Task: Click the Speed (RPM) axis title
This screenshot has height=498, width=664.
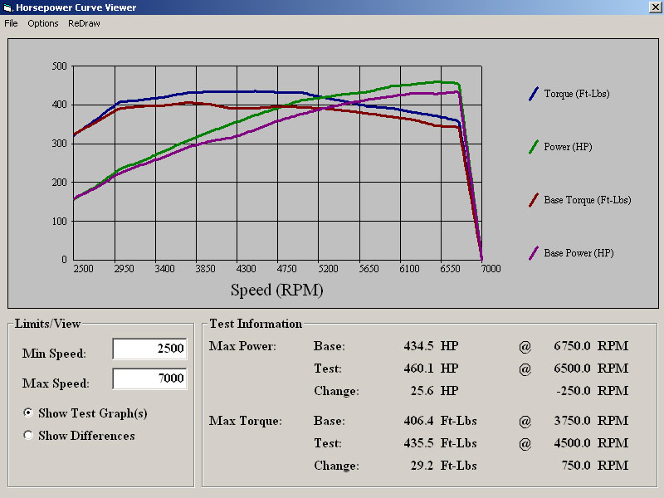Action: [277, 290]
